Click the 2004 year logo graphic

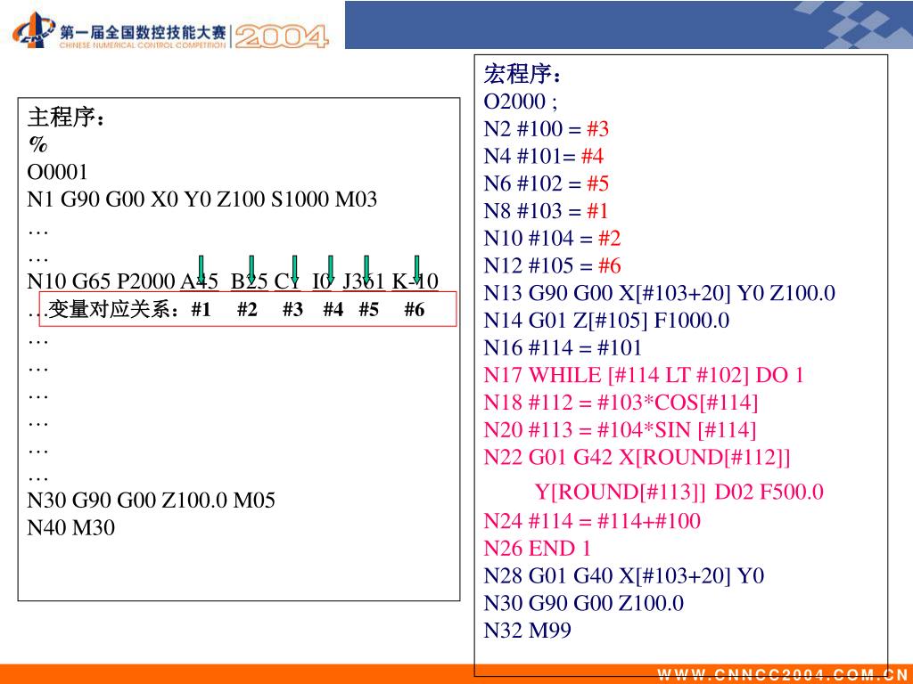coord(282,37)
